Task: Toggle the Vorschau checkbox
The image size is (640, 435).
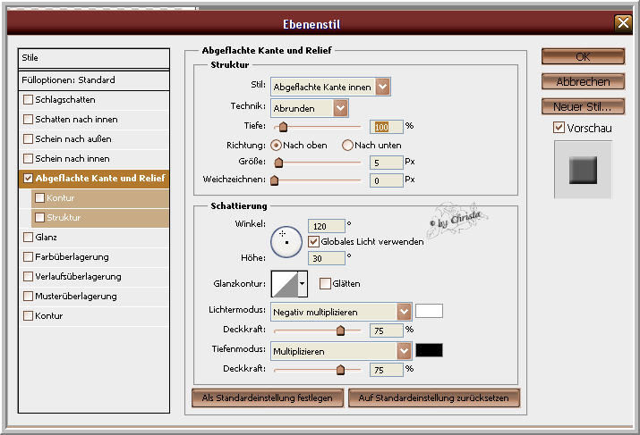Action: click(x=559, y=128)
